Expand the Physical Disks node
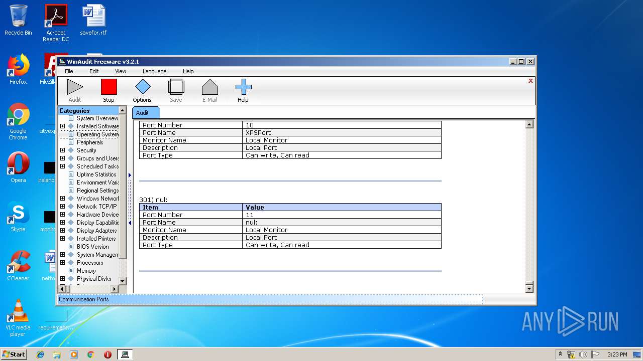 pos(62,279)
